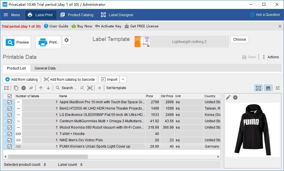284x171 pixels.
Task: Click Set template
Action: 116,88
